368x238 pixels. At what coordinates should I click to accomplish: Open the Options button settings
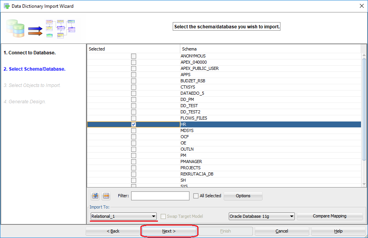click(x=243, y=196)
